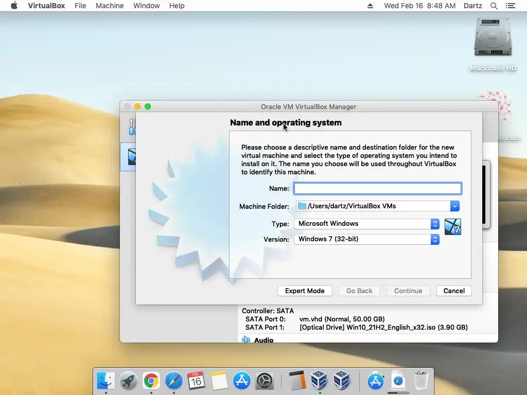
Task: Open the Safari download file in dock
Action: pyautogui.click(x=398, y=381)
